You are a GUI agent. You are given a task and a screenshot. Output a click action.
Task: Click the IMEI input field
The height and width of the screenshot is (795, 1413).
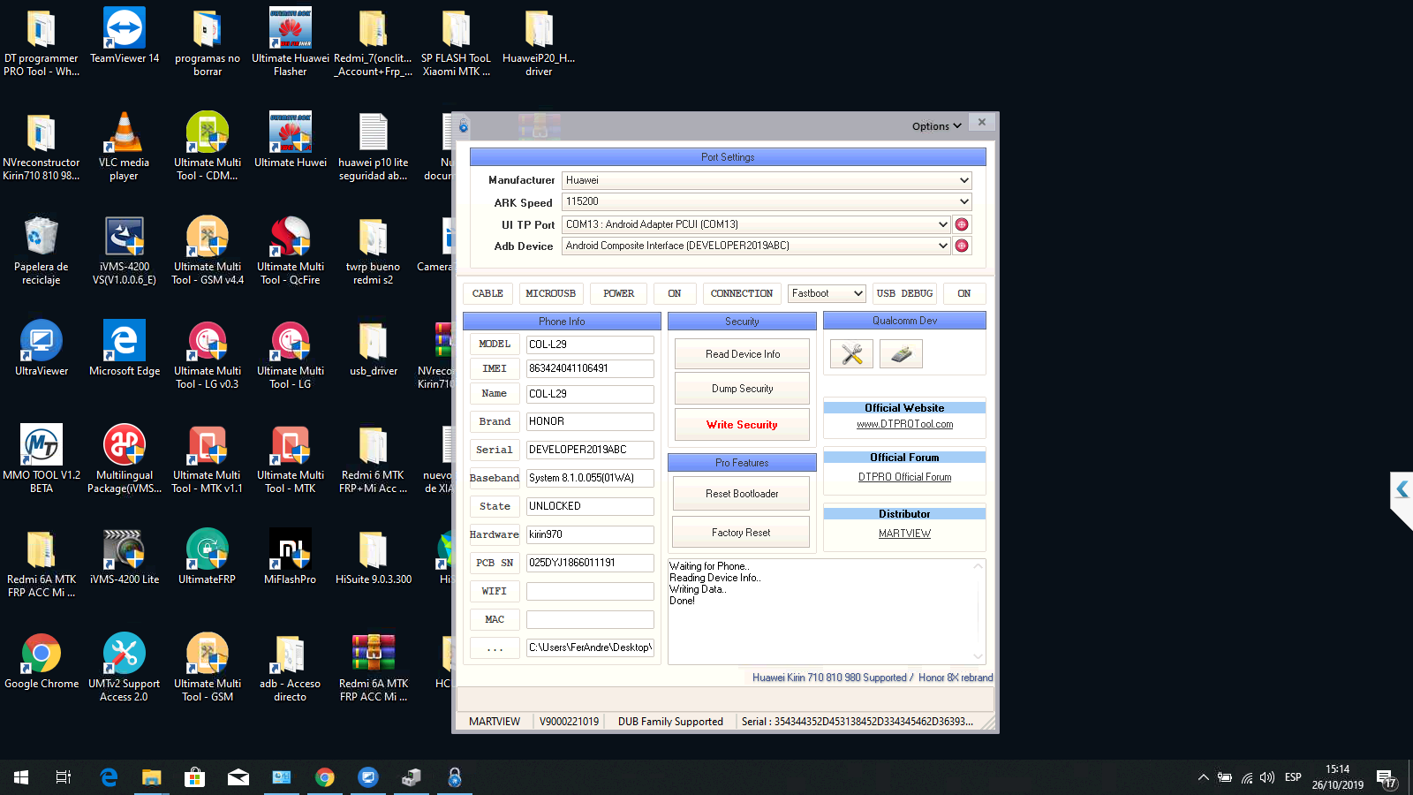click(x=590, y=368)
